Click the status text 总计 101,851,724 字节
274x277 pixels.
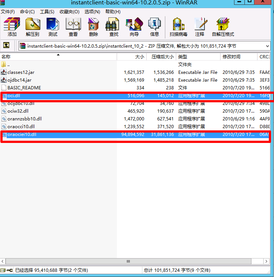point(177,270)
